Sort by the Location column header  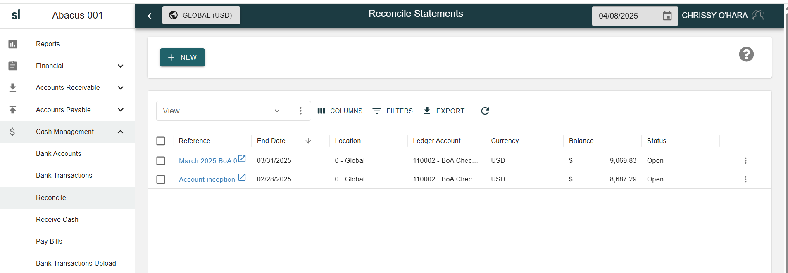(x=348, y=141)
